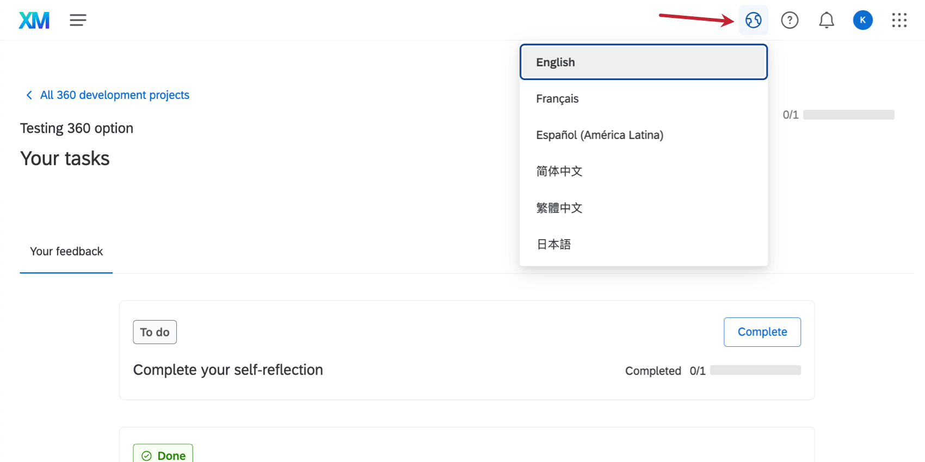Open the help question mark icon
This screenshot has width=925, height=462.
(790, 21)
